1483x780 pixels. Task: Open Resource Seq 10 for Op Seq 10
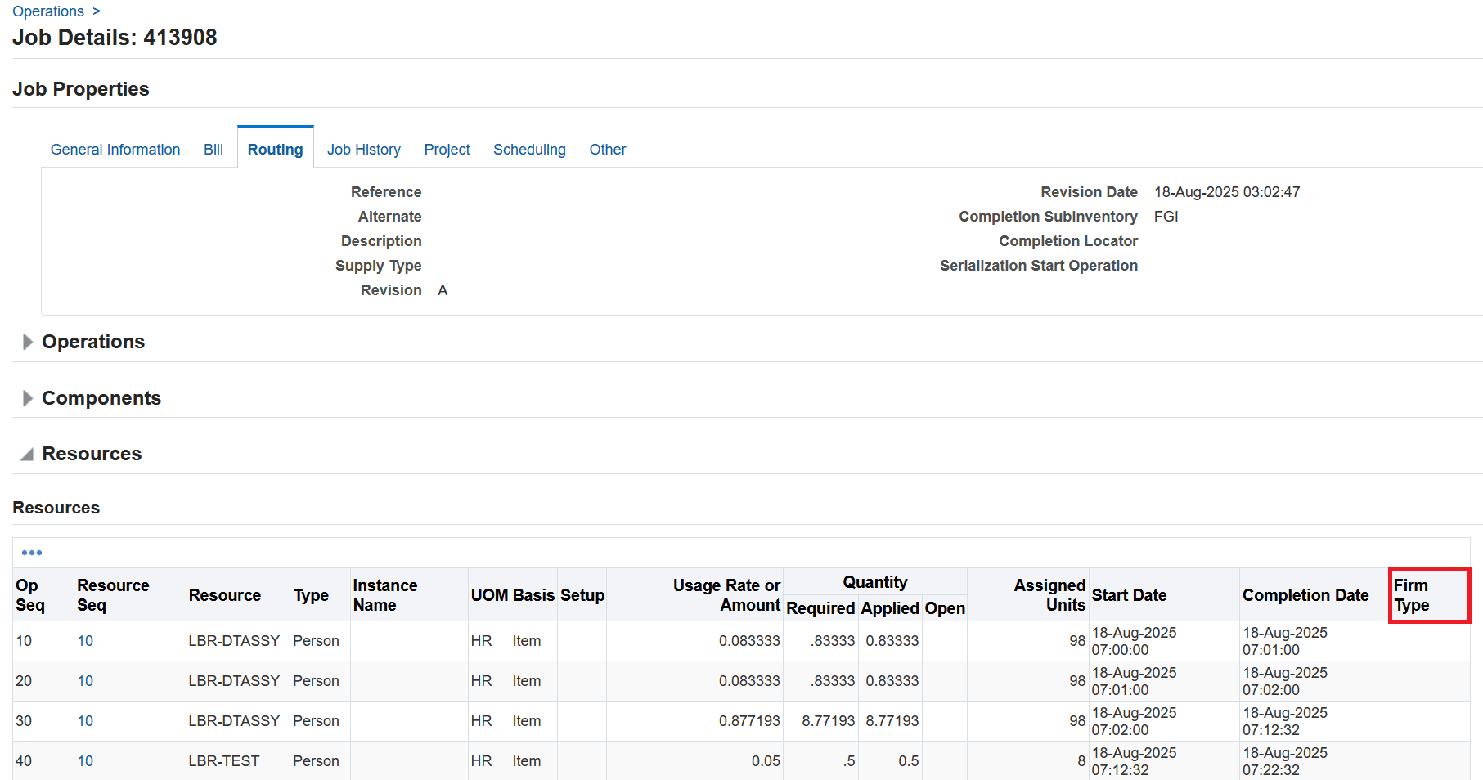tap(85, 641)
